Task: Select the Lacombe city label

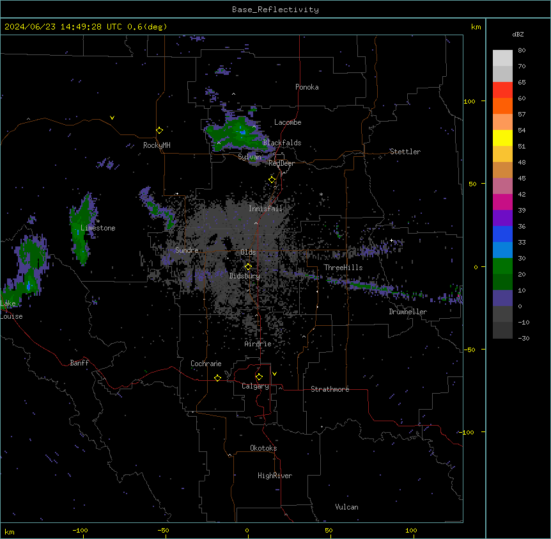Action: pos(288,122)
